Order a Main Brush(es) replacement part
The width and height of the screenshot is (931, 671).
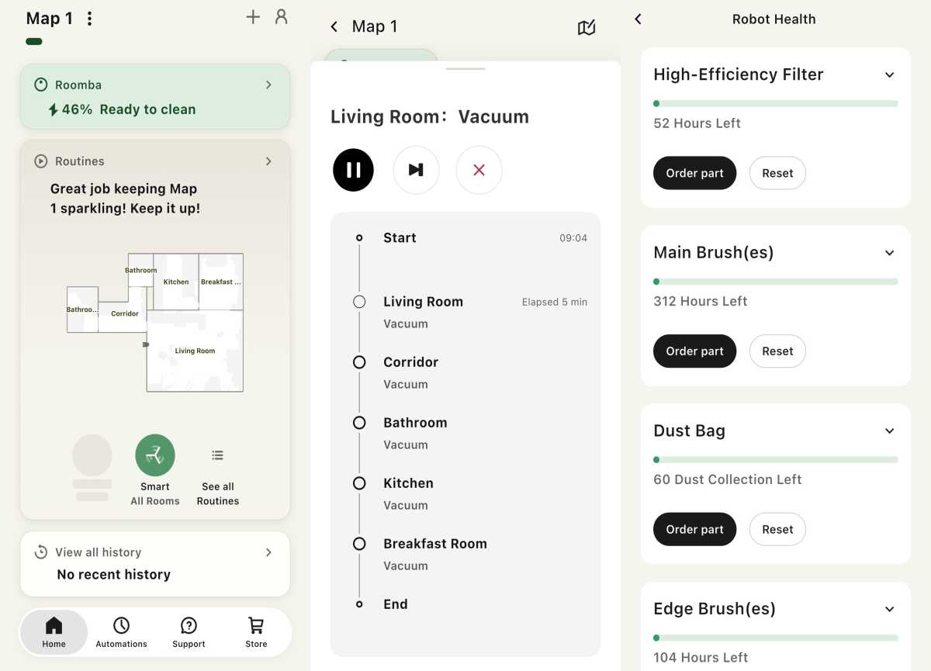tap(694, 351)
